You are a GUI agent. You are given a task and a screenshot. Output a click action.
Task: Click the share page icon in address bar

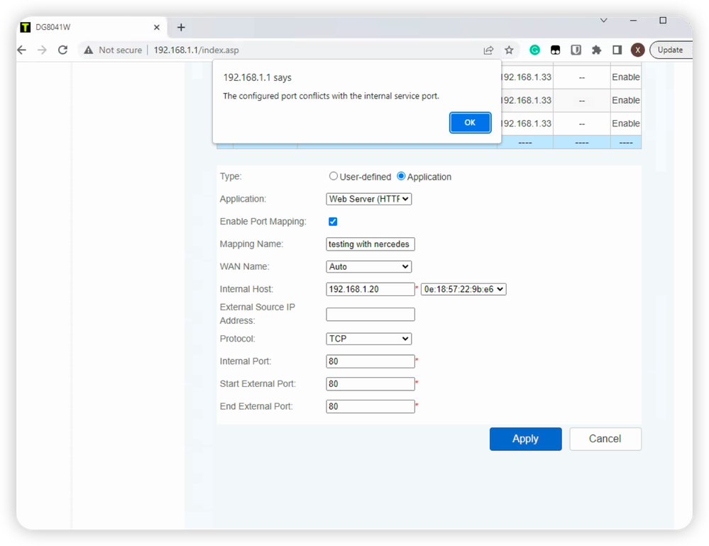point(488,50)
